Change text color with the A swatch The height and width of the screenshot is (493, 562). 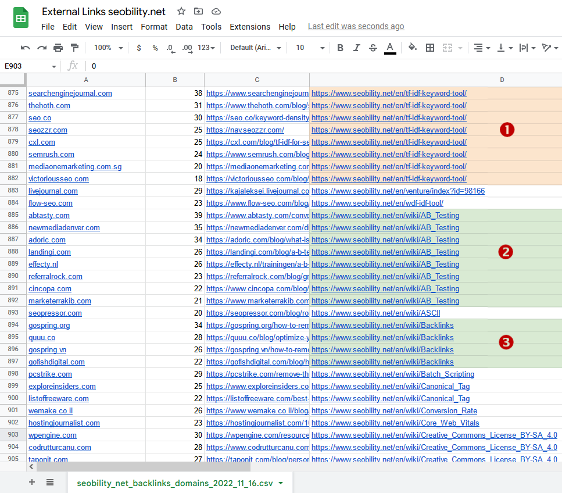coord(389,48)
